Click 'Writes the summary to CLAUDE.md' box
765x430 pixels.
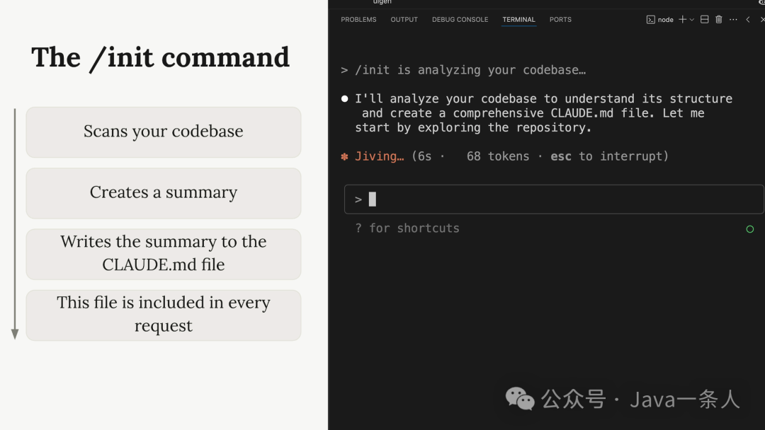164,253
